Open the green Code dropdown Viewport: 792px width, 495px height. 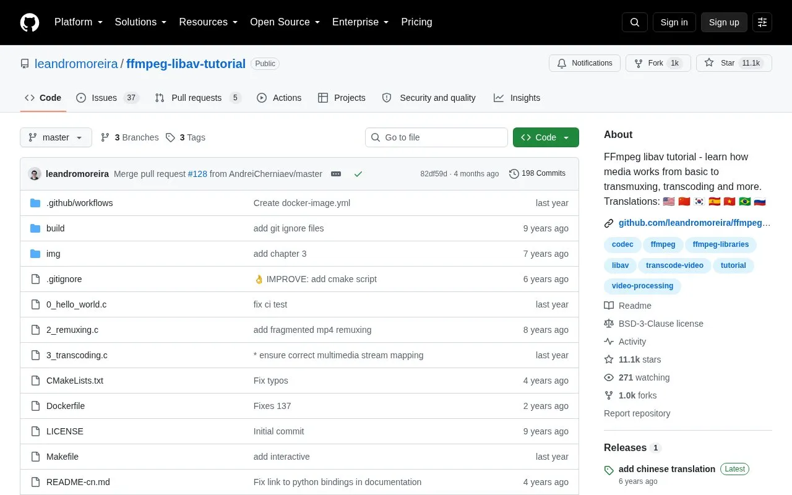[x=546, y=137]
